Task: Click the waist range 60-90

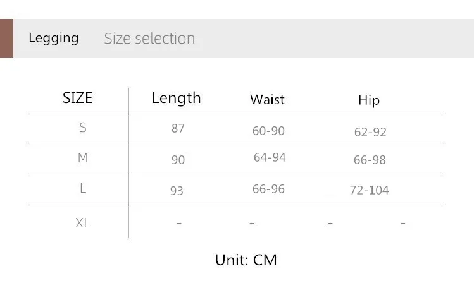Action: [268, 131]
